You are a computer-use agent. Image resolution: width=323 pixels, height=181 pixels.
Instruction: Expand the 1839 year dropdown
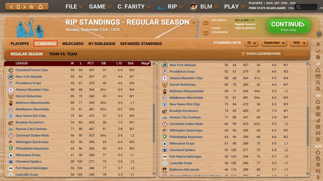point(299,43)
